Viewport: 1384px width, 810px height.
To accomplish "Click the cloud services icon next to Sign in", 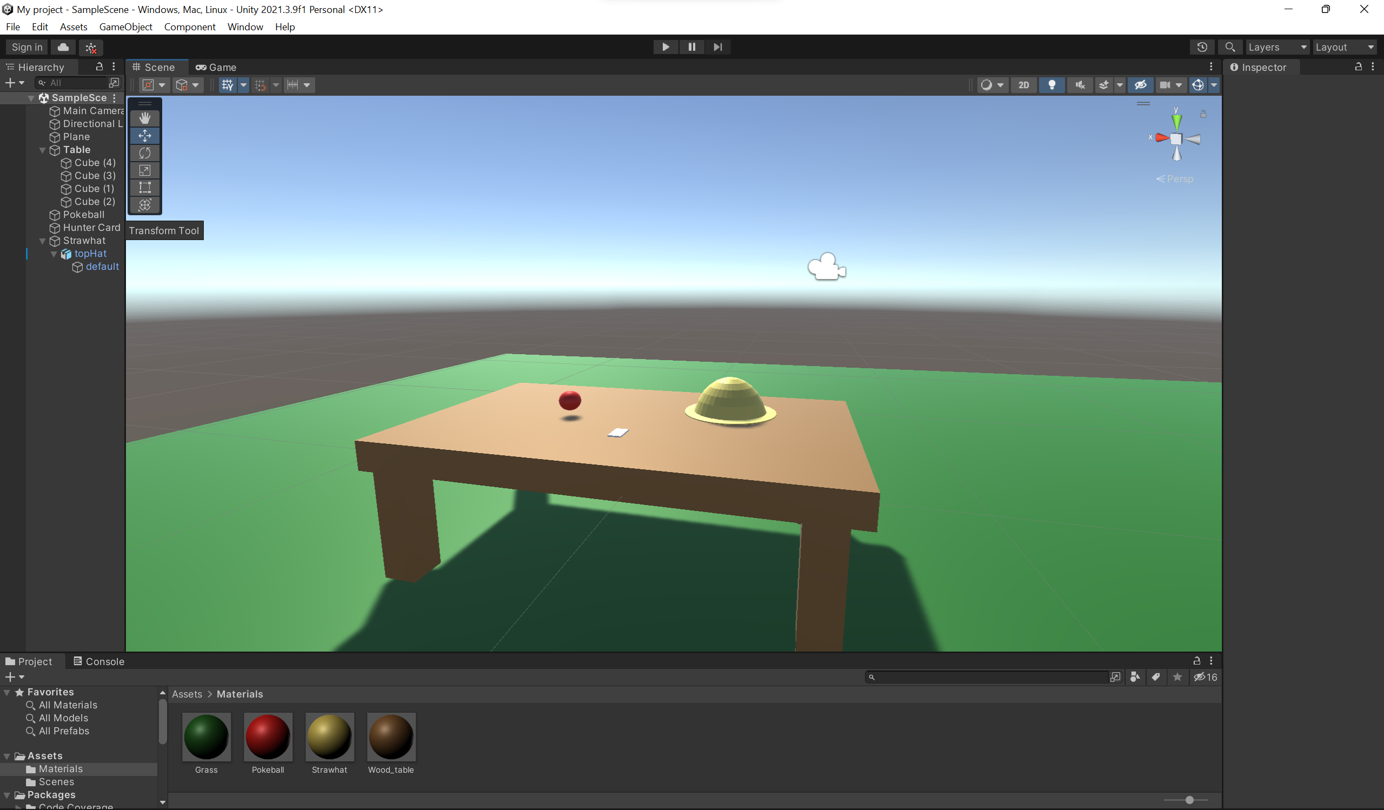I will point(63,47).
